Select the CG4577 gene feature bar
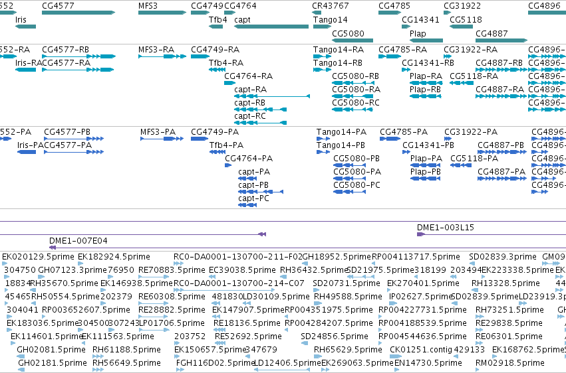 [78, 13]
